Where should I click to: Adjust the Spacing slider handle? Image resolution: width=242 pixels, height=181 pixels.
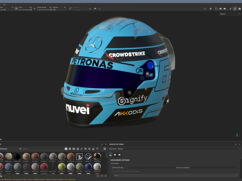click(54, 10)
